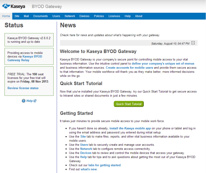The width and height of the screenshot is (206, 173).
Task: Select the Users tab in navigation bar
Action: (x=56, y=16)
